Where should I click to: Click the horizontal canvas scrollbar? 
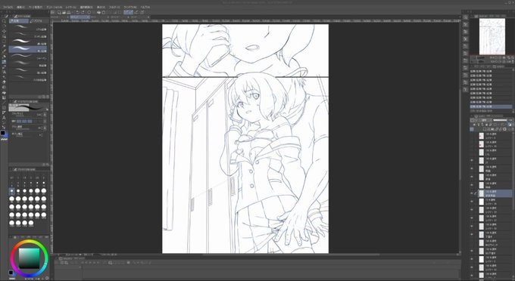point(291,254)
